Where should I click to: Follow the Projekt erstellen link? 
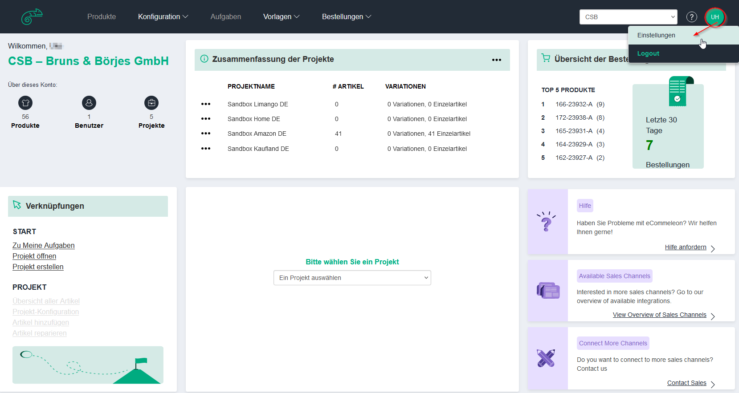point(38,267)
